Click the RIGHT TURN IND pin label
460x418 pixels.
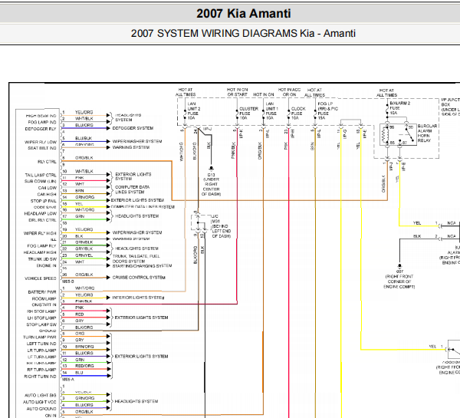(x=40, y=377)
